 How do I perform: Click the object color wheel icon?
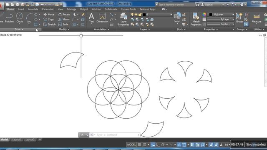pos(204,15)
